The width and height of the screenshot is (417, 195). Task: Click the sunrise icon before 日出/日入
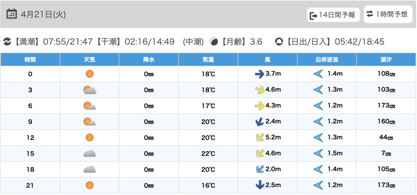(279, 42)
